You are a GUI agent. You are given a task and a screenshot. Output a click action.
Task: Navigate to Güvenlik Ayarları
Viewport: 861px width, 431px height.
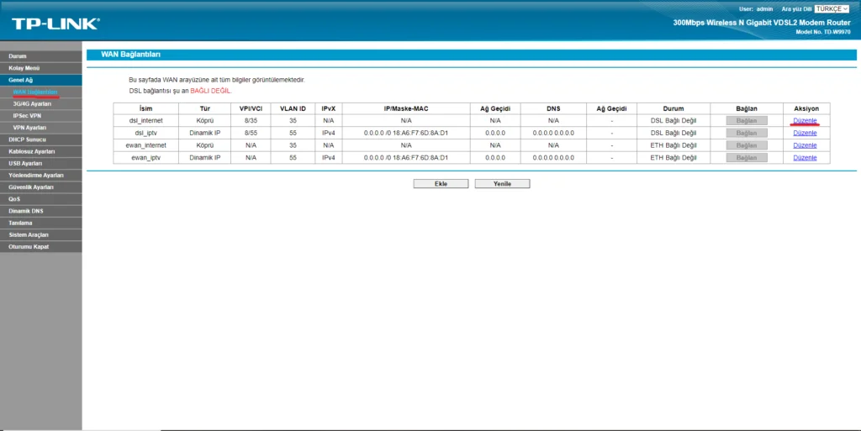pyautogui.click(x=30, y=187)
